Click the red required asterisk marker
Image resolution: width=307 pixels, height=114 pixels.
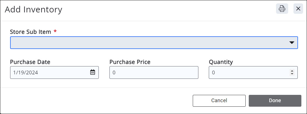55,31
